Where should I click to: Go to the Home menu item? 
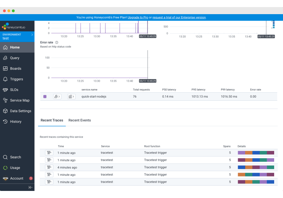coord(17,47)
